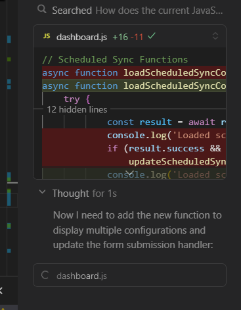Open dashboard.js from diff header

(81, 37)
